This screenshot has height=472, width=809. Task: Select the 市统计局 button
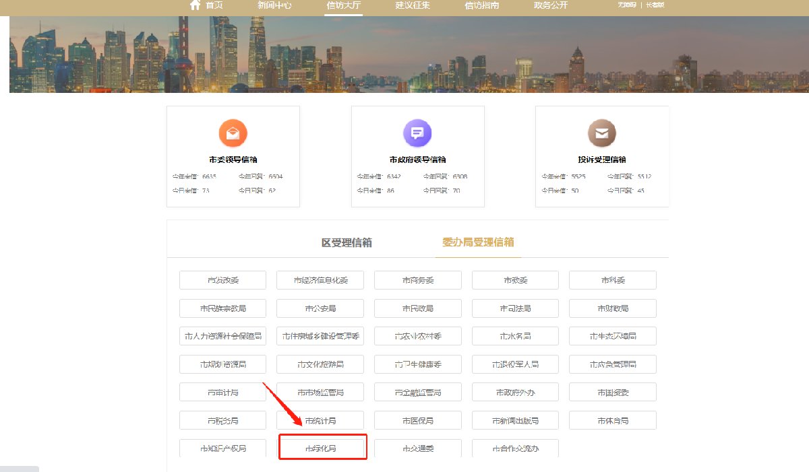[x=320, y=421]
